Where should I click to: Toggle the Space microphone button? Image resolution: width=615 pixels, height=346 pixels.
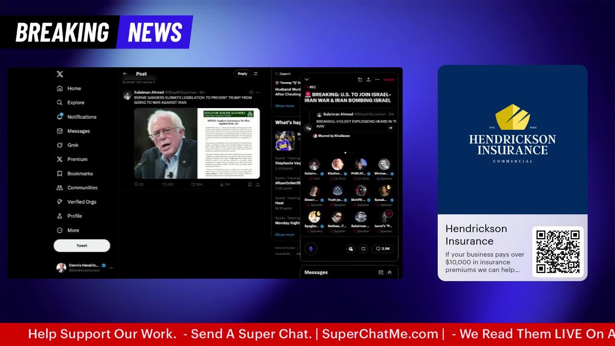[x=310, y=248]
